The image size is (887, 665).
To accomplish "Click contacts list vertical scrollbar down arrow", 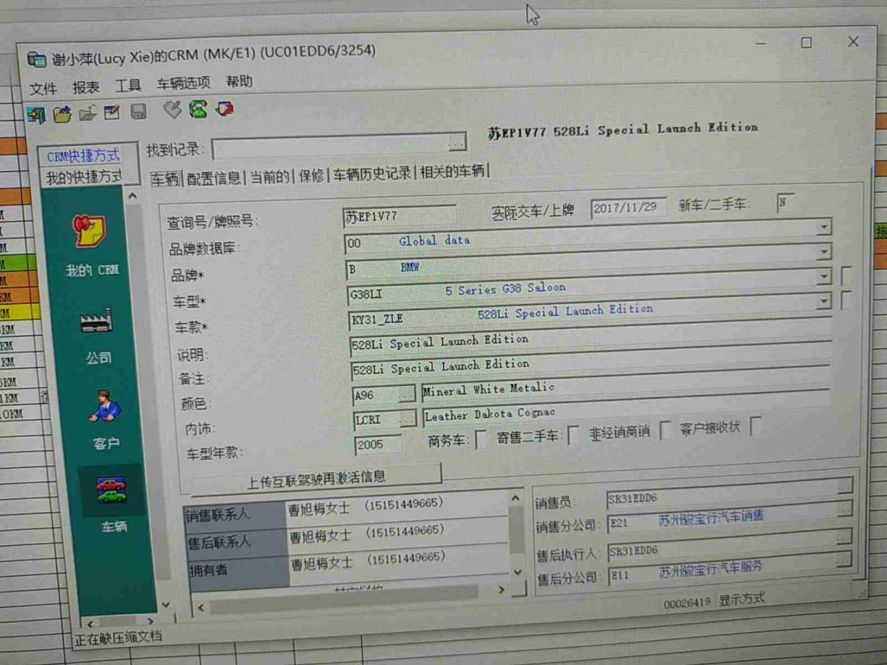I will [517, 572].
